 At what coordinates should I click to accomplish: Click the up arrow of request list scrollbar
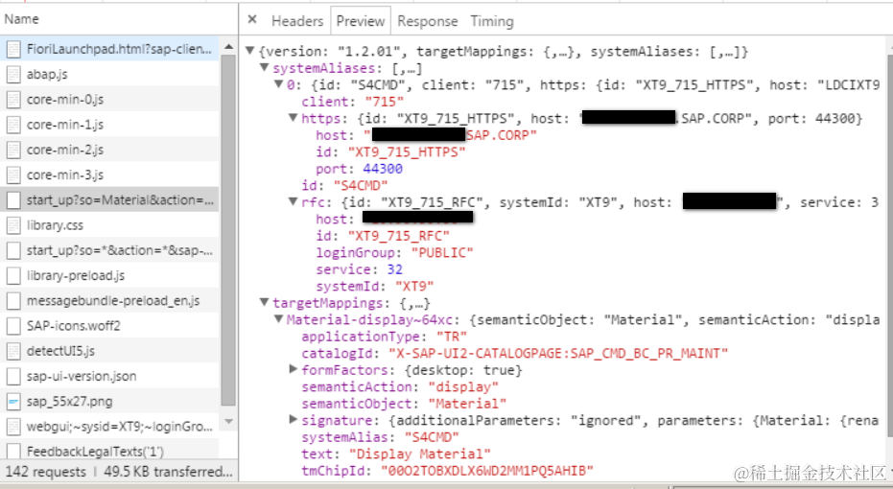[x=228, y=47]
